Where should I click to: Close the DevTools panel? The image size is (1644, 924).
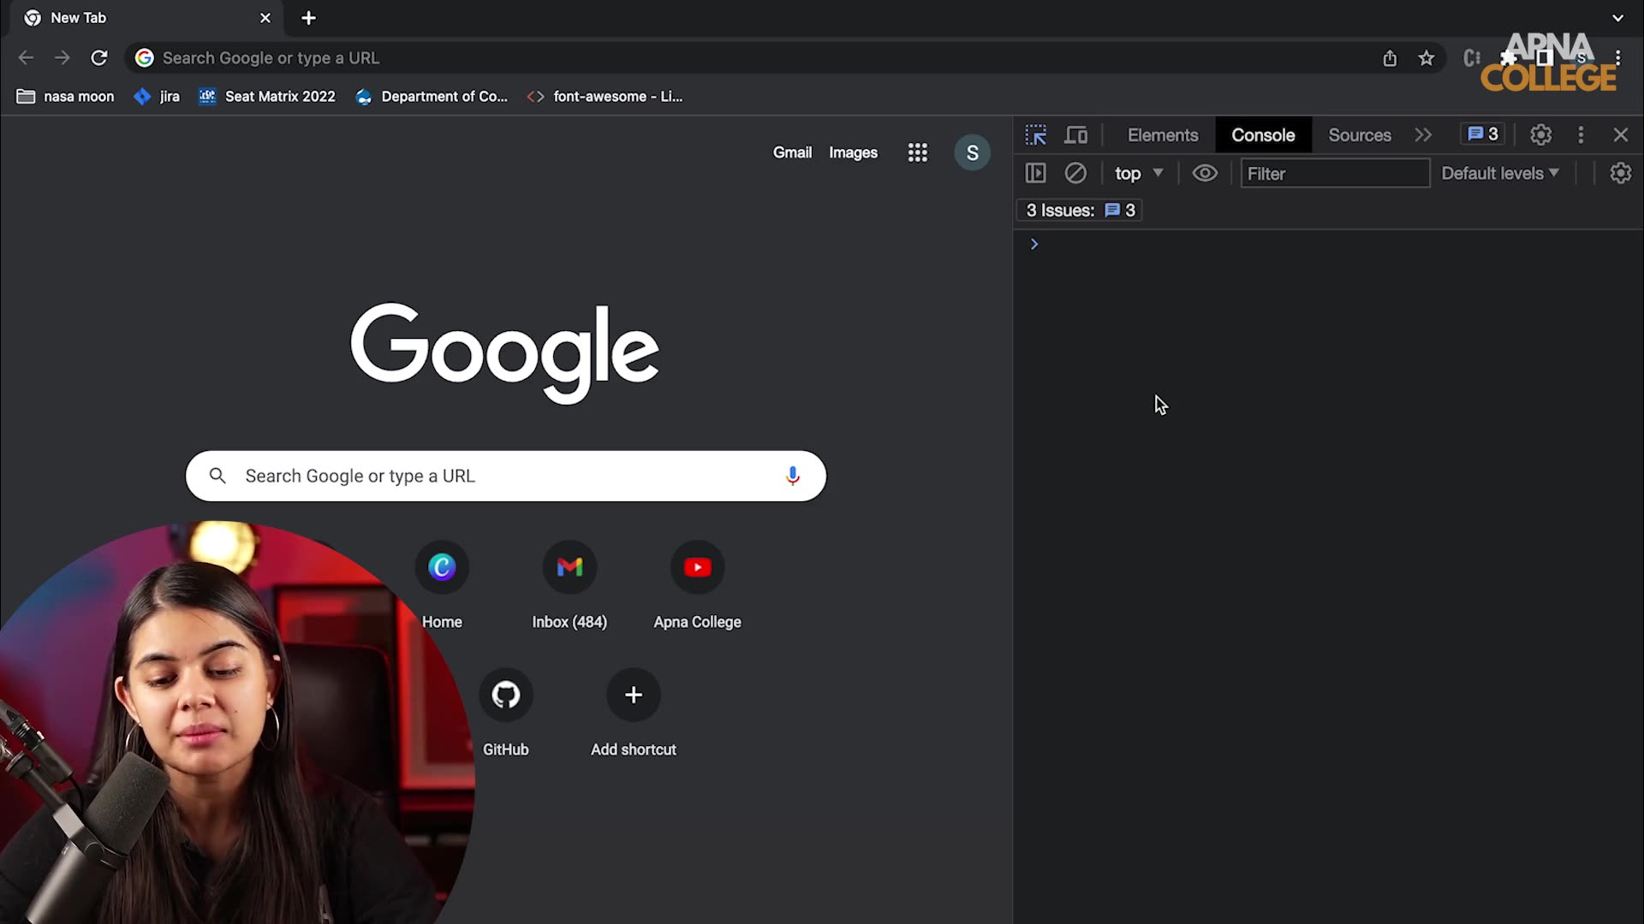pyautogui.click(x=1620, y=135)
